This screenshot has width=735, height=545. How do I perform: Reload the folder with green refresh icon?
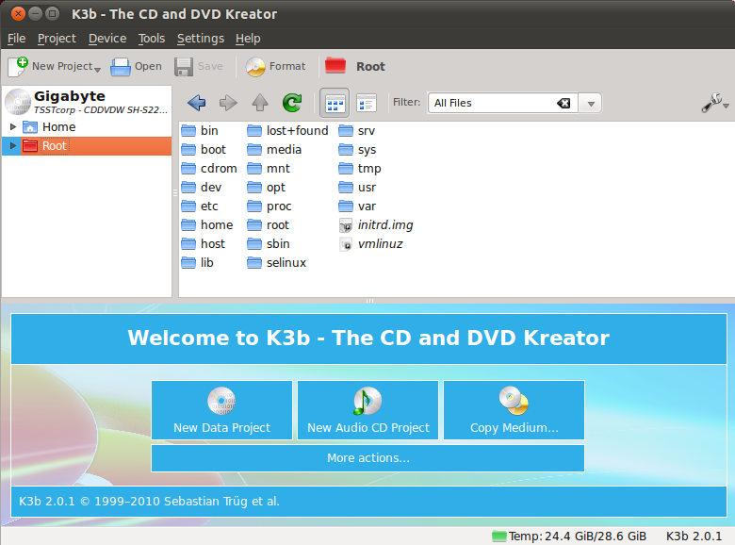(292, 103)
